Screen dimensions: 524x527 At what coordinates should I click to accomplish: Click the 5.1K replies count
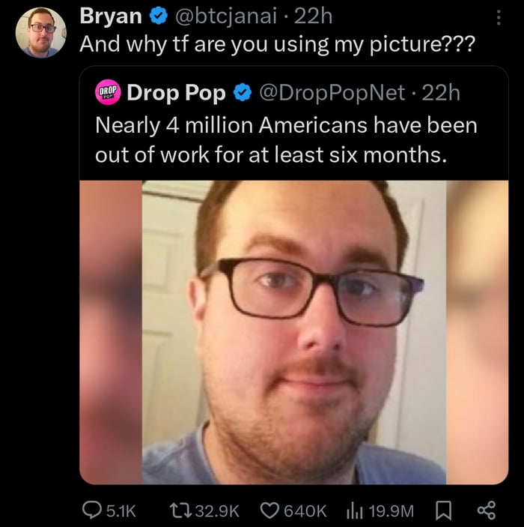pos(121,511)
